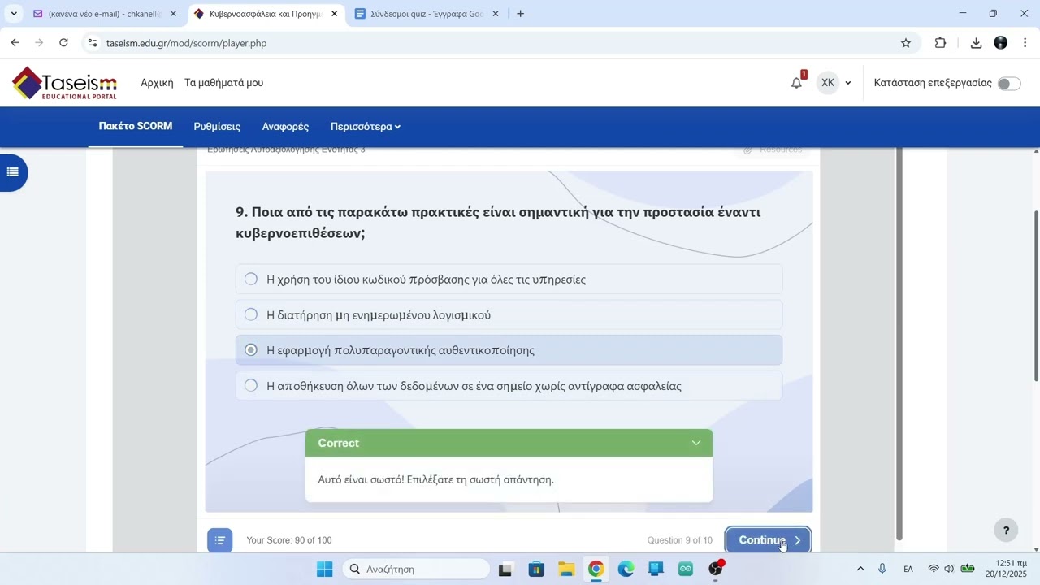Close the Gmail tab
Screen dimensions: 1040x585
pos(173,14)
